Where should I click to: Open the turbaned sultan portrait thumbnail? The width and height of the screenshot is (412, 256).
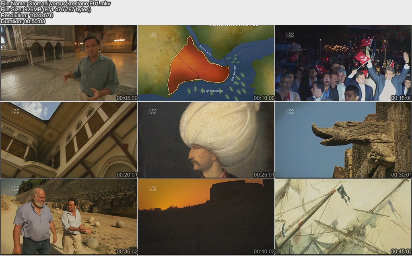click(206, 139)
